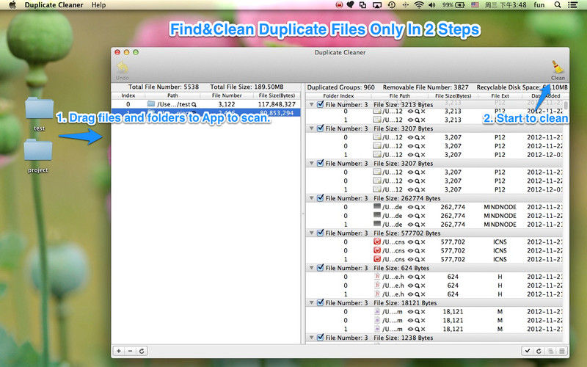
Task: Sort by the File Path column header
Action: (x=399, y=96)
